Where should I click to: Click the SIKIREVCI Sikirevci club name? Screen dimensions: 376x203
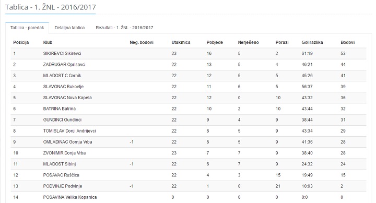pos(62,53)
